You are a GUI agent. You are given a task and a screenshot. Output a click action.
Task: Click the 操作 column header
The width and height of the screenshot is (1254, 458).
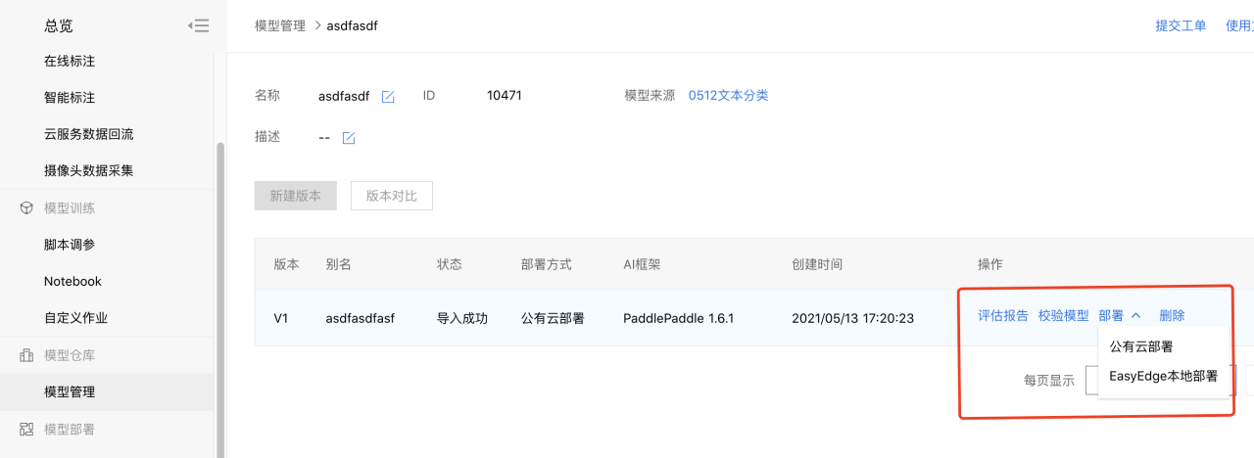pos(990,264)
